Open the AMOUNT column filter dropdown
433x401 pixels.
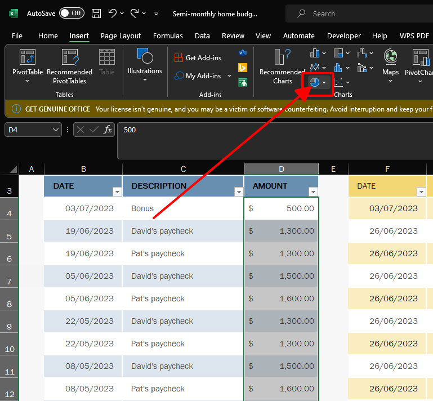pyautogui.click(x=313, y=192)
